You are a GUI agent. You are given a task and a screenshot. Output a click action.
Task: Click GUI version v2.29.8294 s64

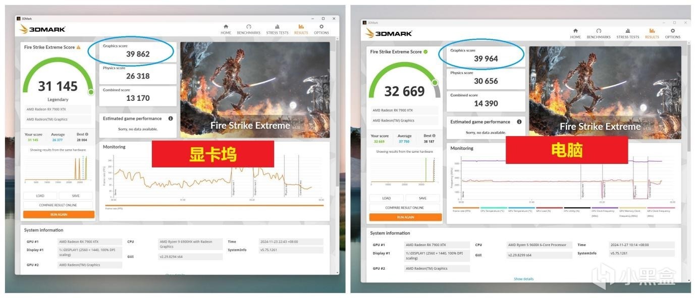tap(190, 257)
